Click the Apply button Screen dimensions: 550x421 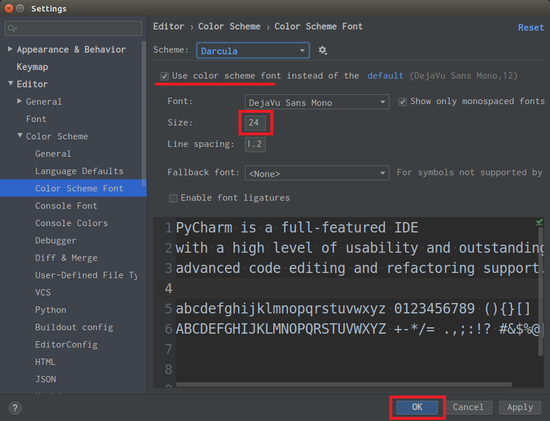pos(520,407)
